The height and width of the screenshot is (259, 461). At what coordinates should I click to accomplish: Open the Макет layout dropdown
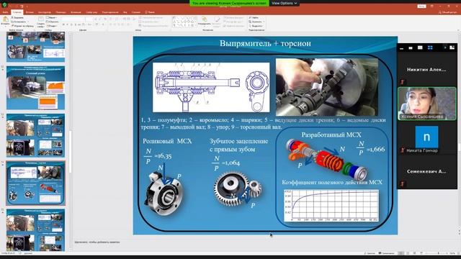[x=52, y=17]
